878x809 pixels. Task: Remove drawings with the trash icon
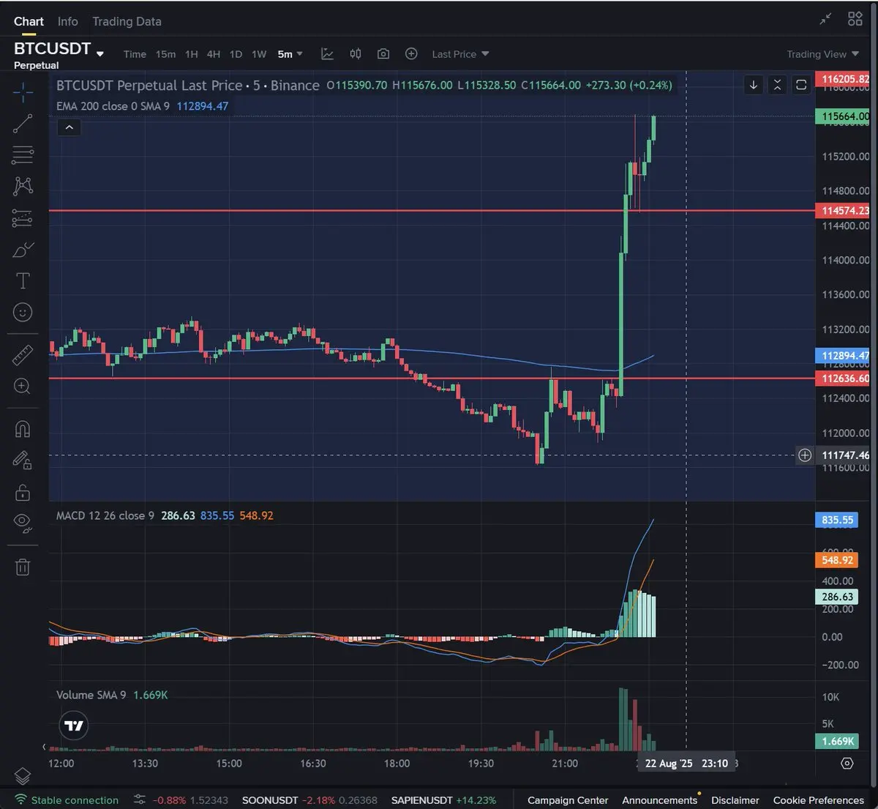[23, 566]
